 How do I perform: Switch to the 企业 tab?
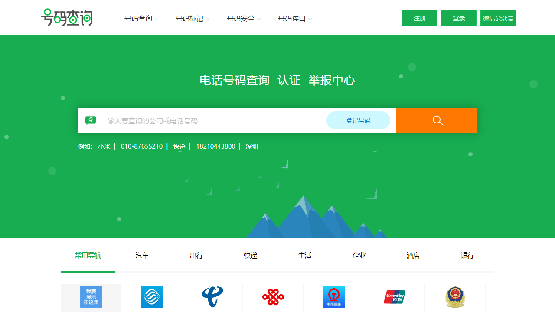point(359,255)
